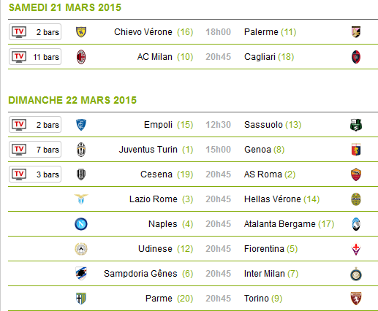The image size is (378, 311).
Task: Open 7 bars TV button for Juventus match
Action: (x=35, y=150)
